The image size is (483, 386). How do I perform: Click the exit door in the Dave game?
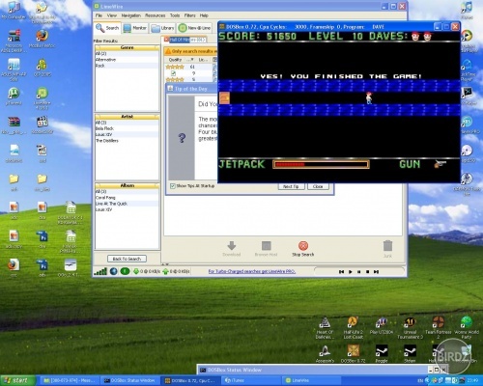224,97
